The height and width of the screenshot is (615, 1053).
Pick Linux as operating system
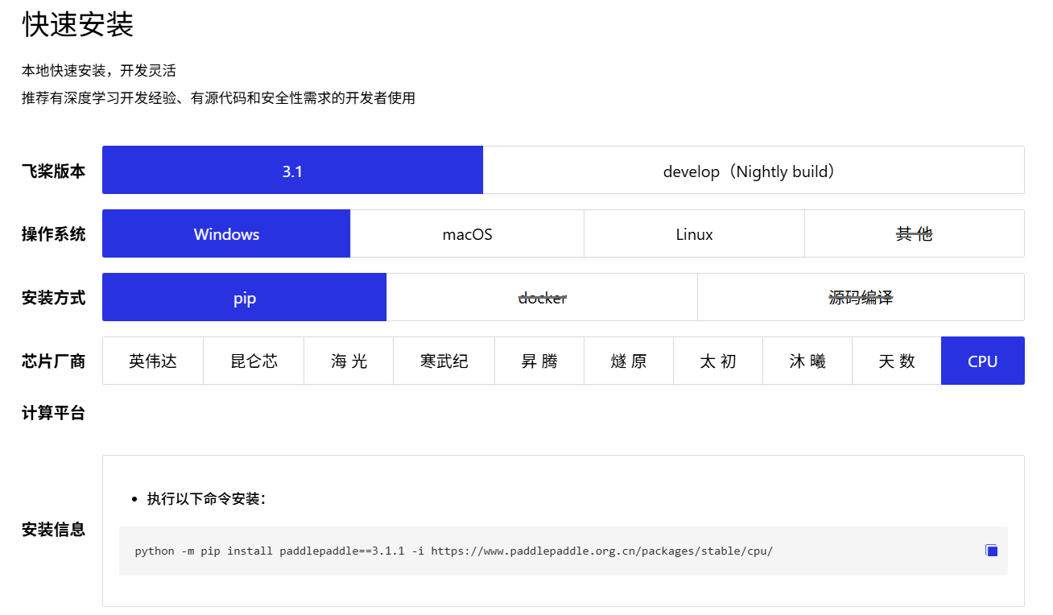coord(694,233)
